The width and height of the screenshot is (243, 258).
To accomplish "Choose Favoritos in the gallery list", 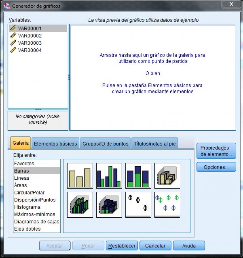I will coord(37,163).
